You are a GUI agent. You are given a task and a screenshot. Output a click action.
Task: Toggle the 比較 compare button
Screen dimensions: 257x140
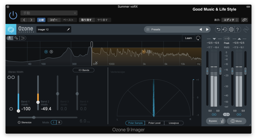[41, 20]
